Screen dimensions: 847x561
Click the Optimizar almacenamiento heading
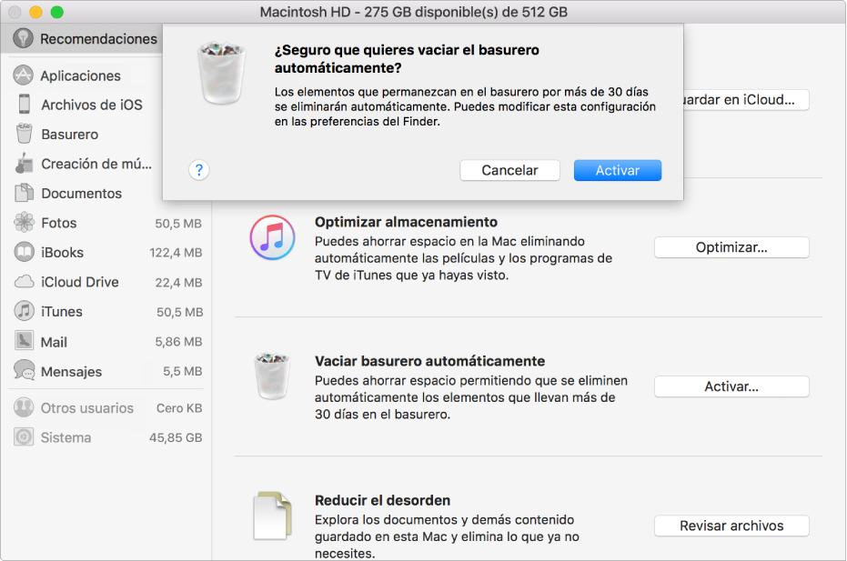coord(406,222)
